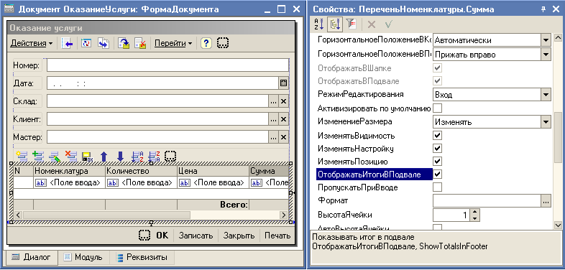Increase ВысотаЯчейки with up spinner

475,212
